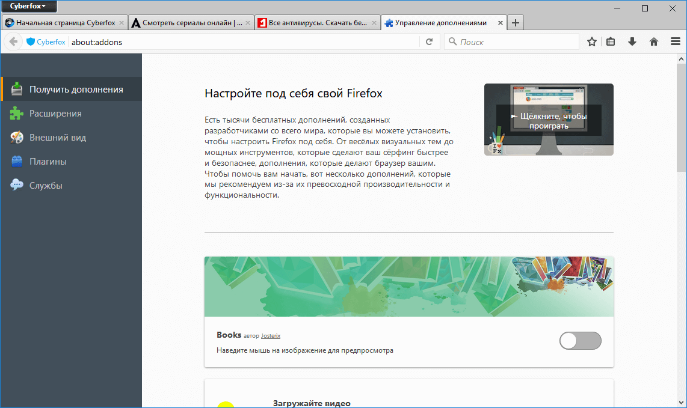Click the Получить дополнения download icon
This screenshot has width=687, height=408.
point(17,89)
